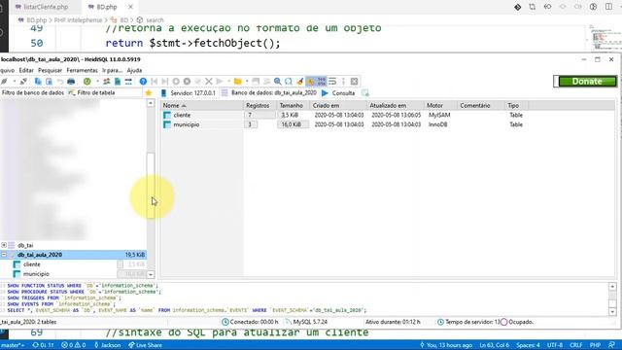Click the last record navigation icon
Viewport: 622px width, 350px height.
165,82
